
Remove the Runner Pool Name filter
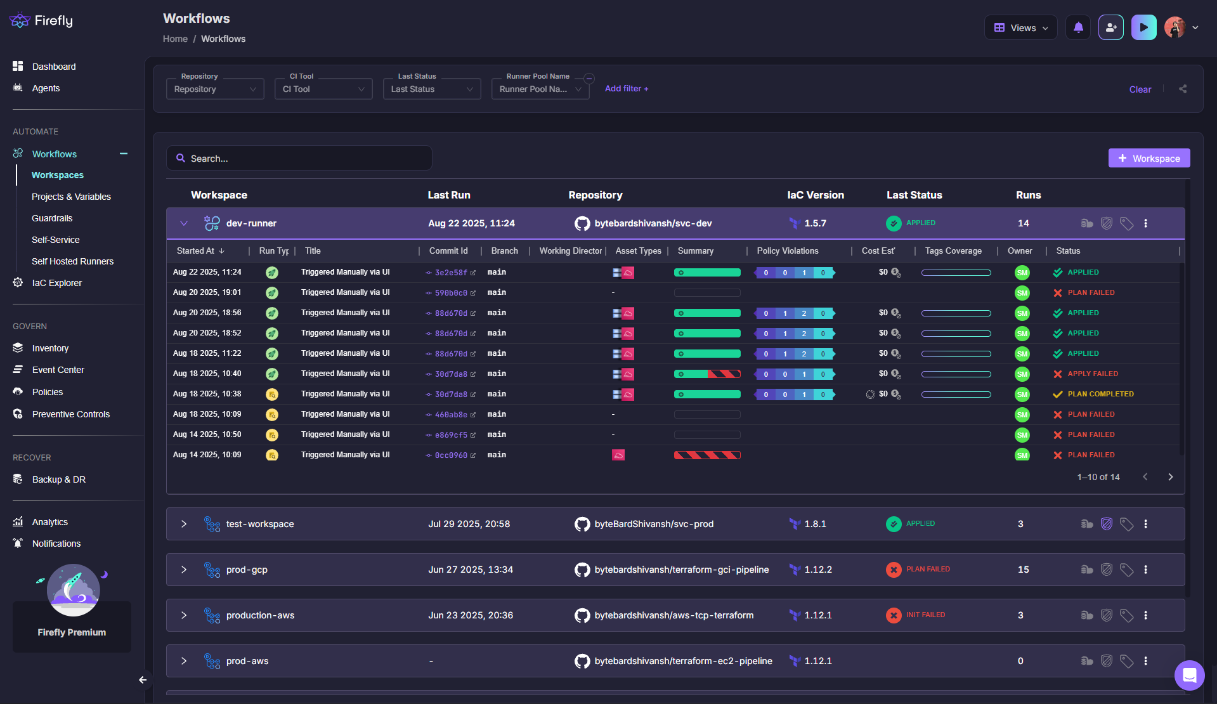click(589, 79)
